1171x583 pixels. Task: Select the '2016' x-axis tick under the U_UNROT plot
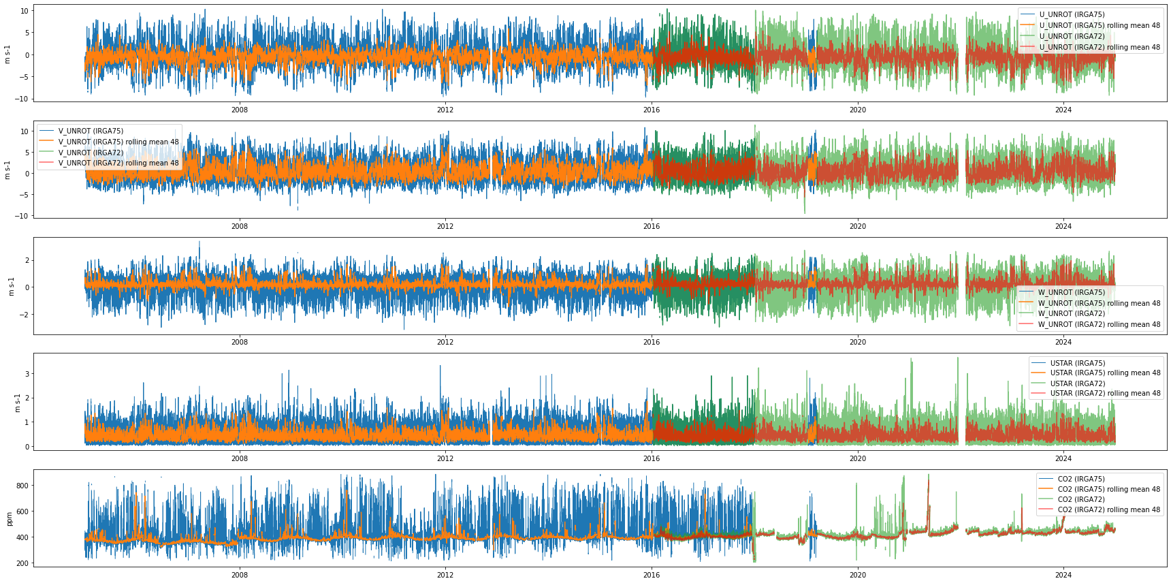click(652, 110)
